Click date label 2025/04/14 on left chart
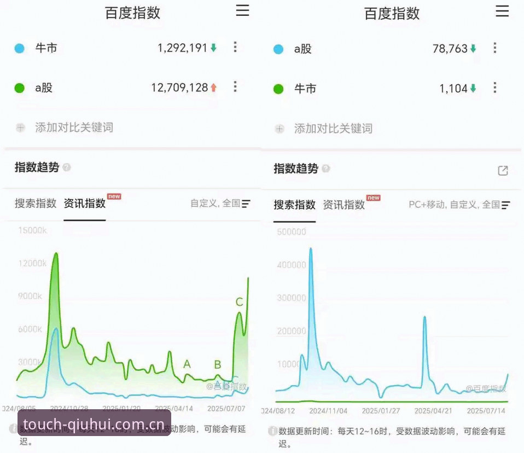 [x=174, y=409]
